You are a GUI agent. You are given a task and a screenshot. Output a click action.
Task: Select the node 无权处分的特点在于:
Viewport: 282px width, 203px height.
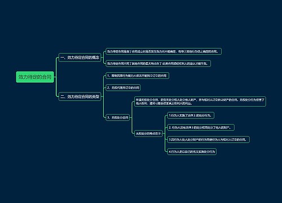click(x=148, y=134)
